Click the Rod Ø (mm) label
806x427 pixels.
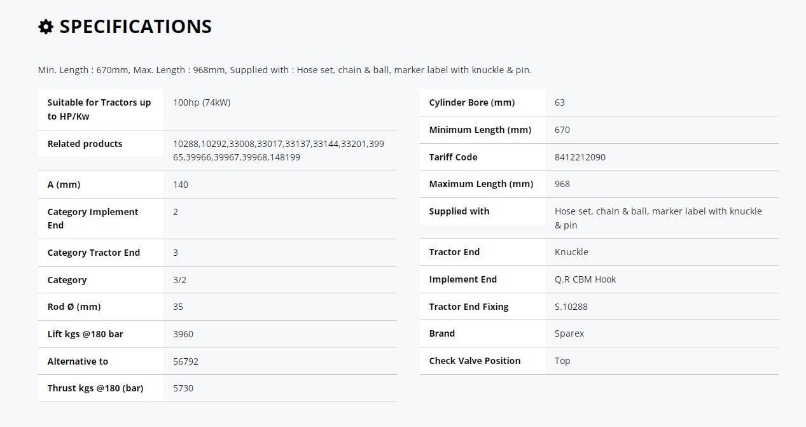point(74,307)
